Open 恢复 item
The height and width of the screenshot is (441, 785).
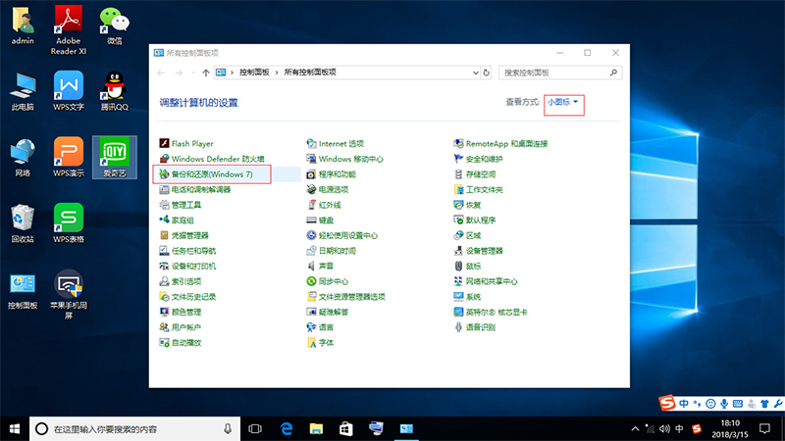point(467,205)
